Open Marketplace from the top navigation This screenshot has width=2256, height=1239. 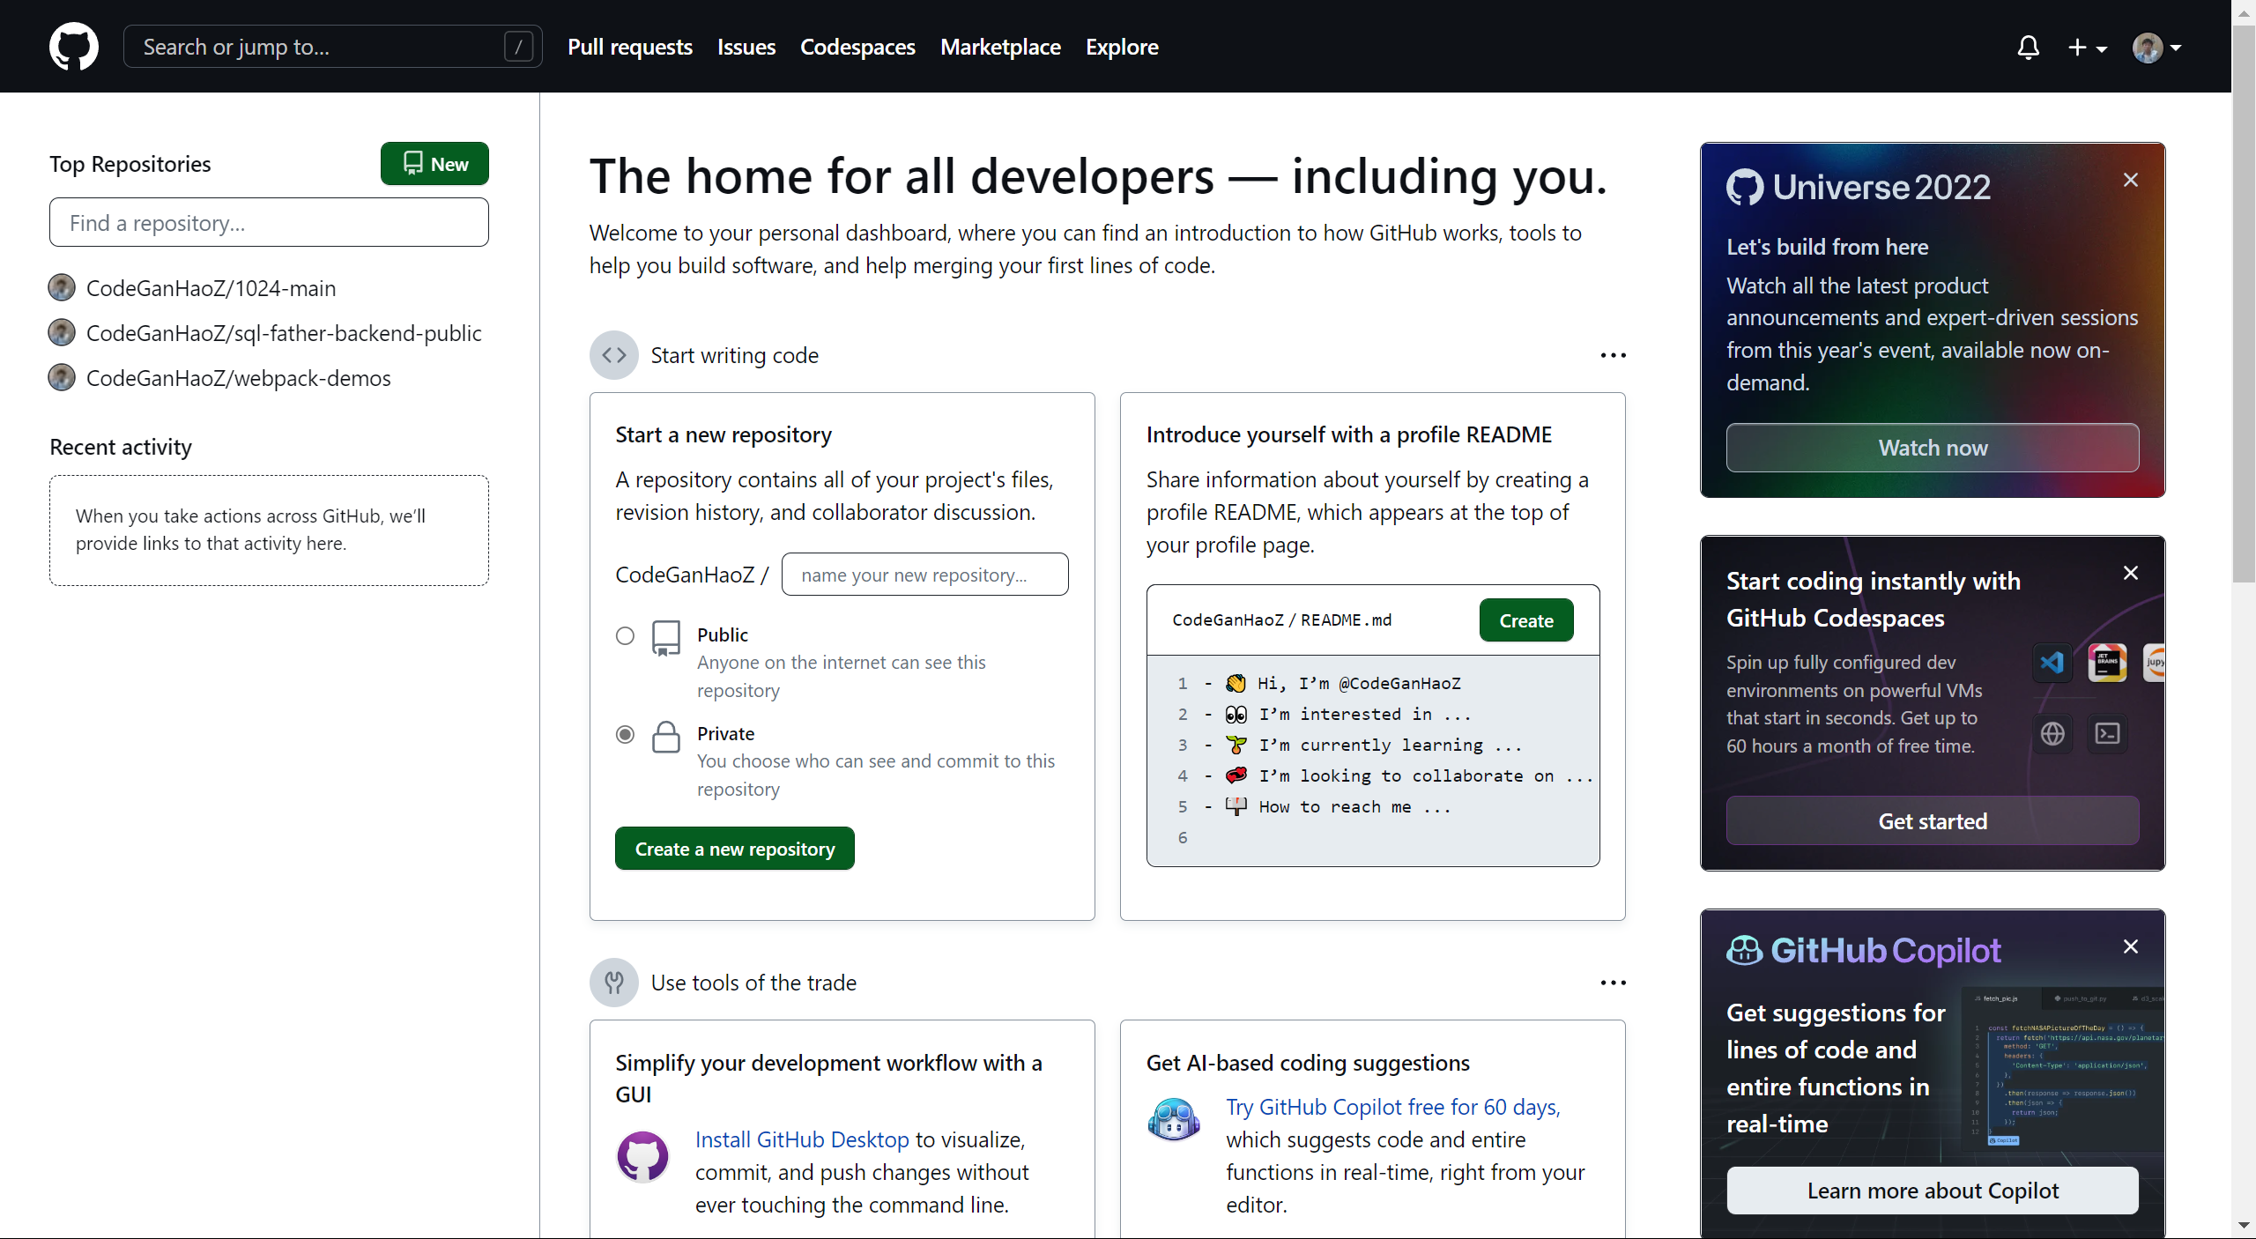[1000, 47]
